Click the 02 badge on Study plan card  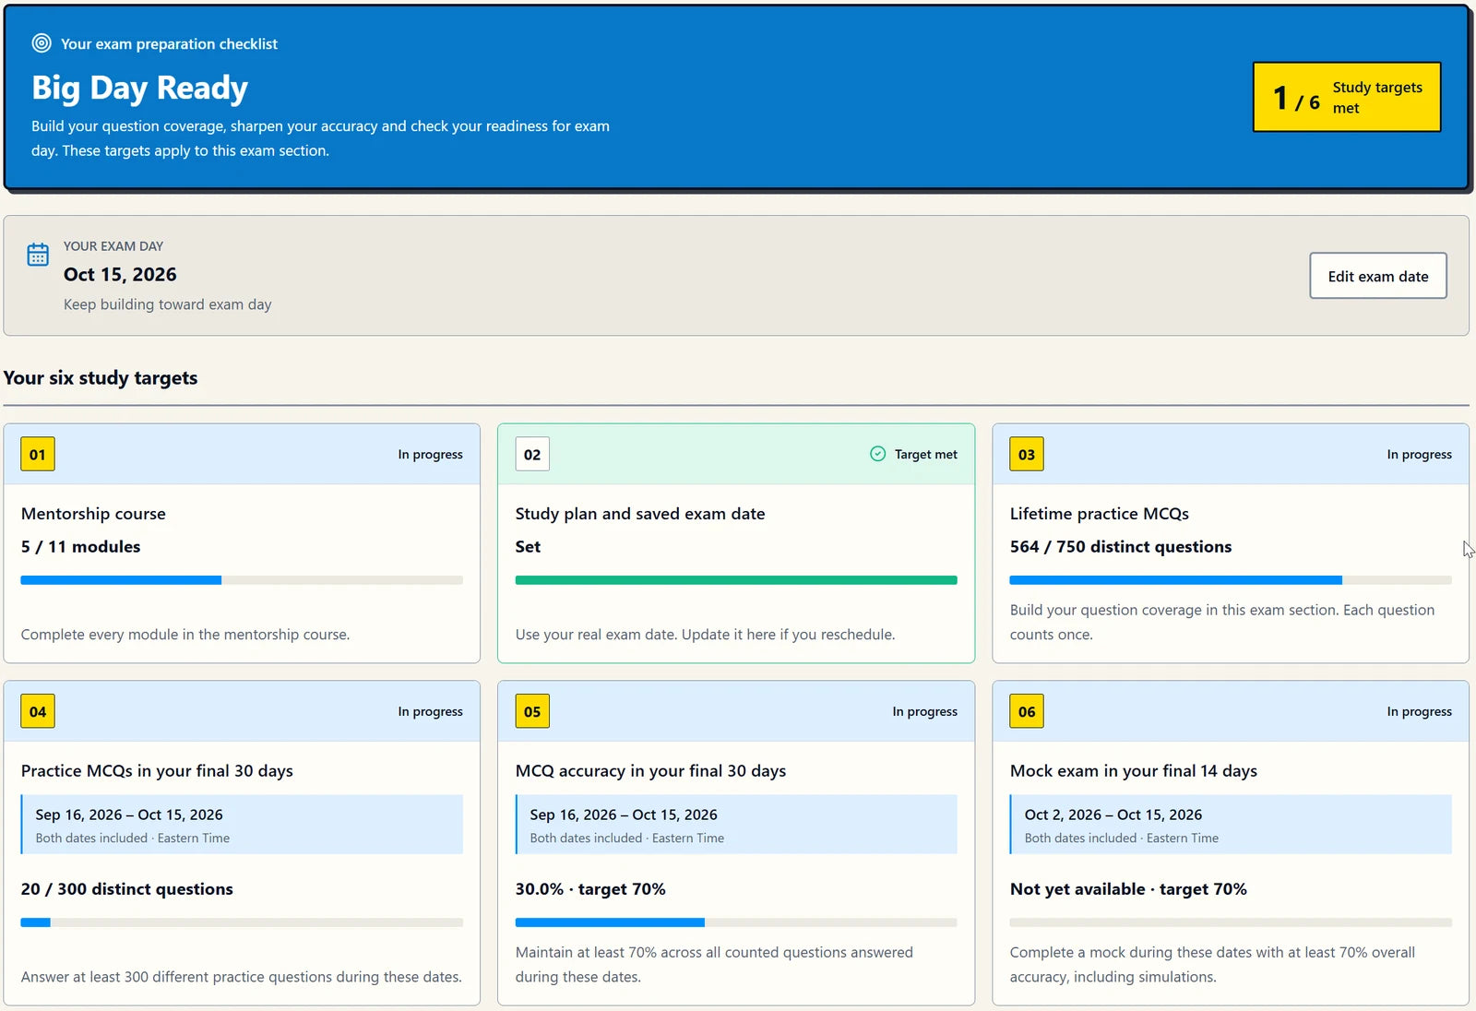pyautogui.click(x=532, y=454)
